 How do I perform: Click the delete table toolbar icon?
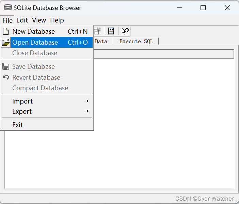point(97,31)
